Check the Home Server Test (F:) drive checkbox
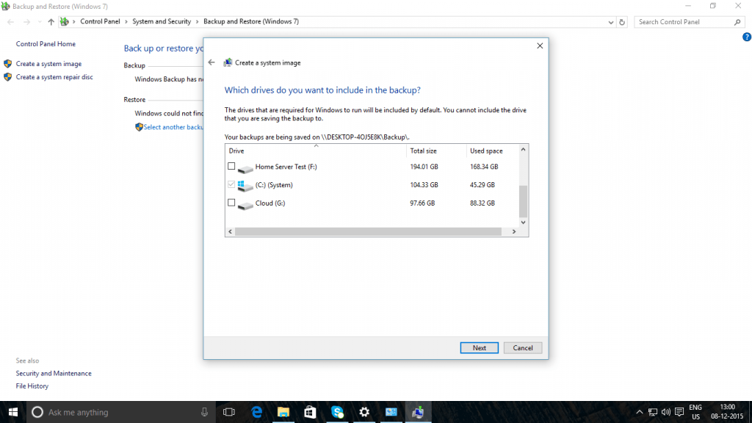The width and height of the screenshot is (752, 423). [231, 167]
